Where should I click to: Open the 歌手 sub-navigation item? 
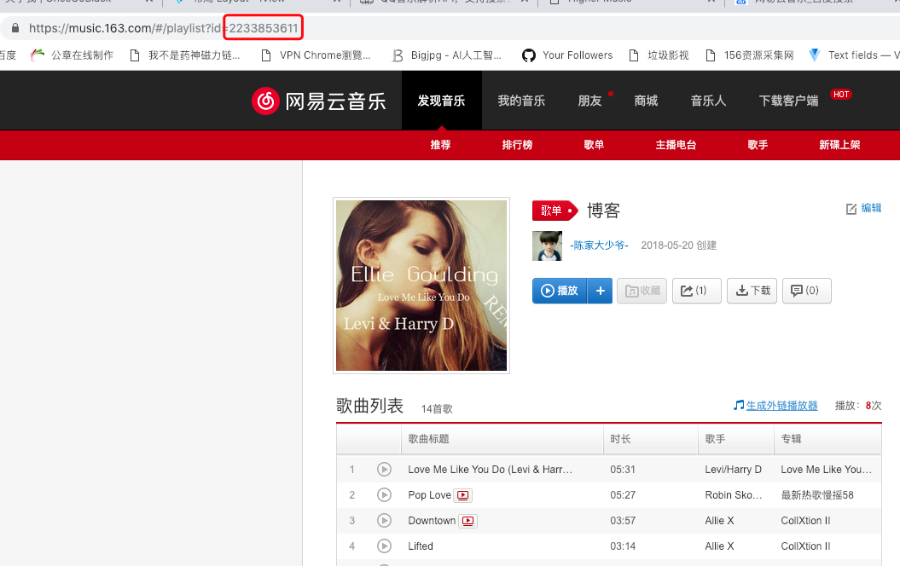pos(758,145)
